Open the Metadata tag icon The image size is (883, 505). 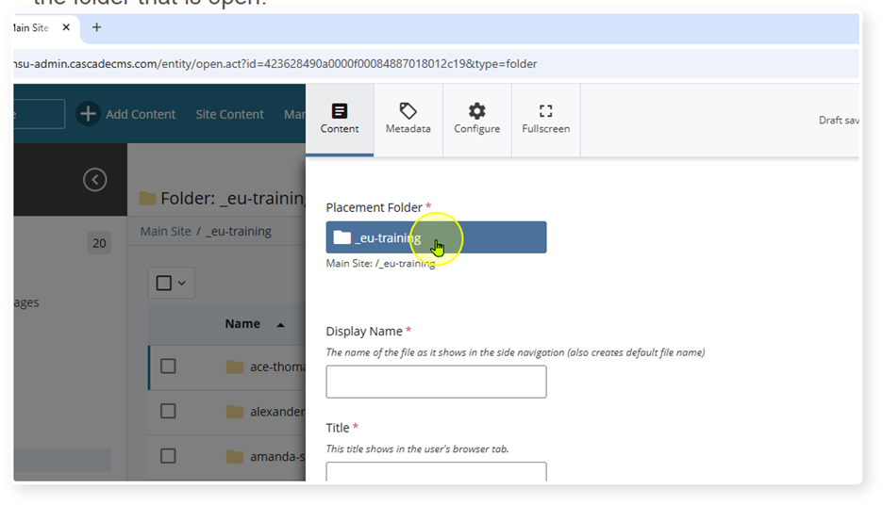[408, 111]
